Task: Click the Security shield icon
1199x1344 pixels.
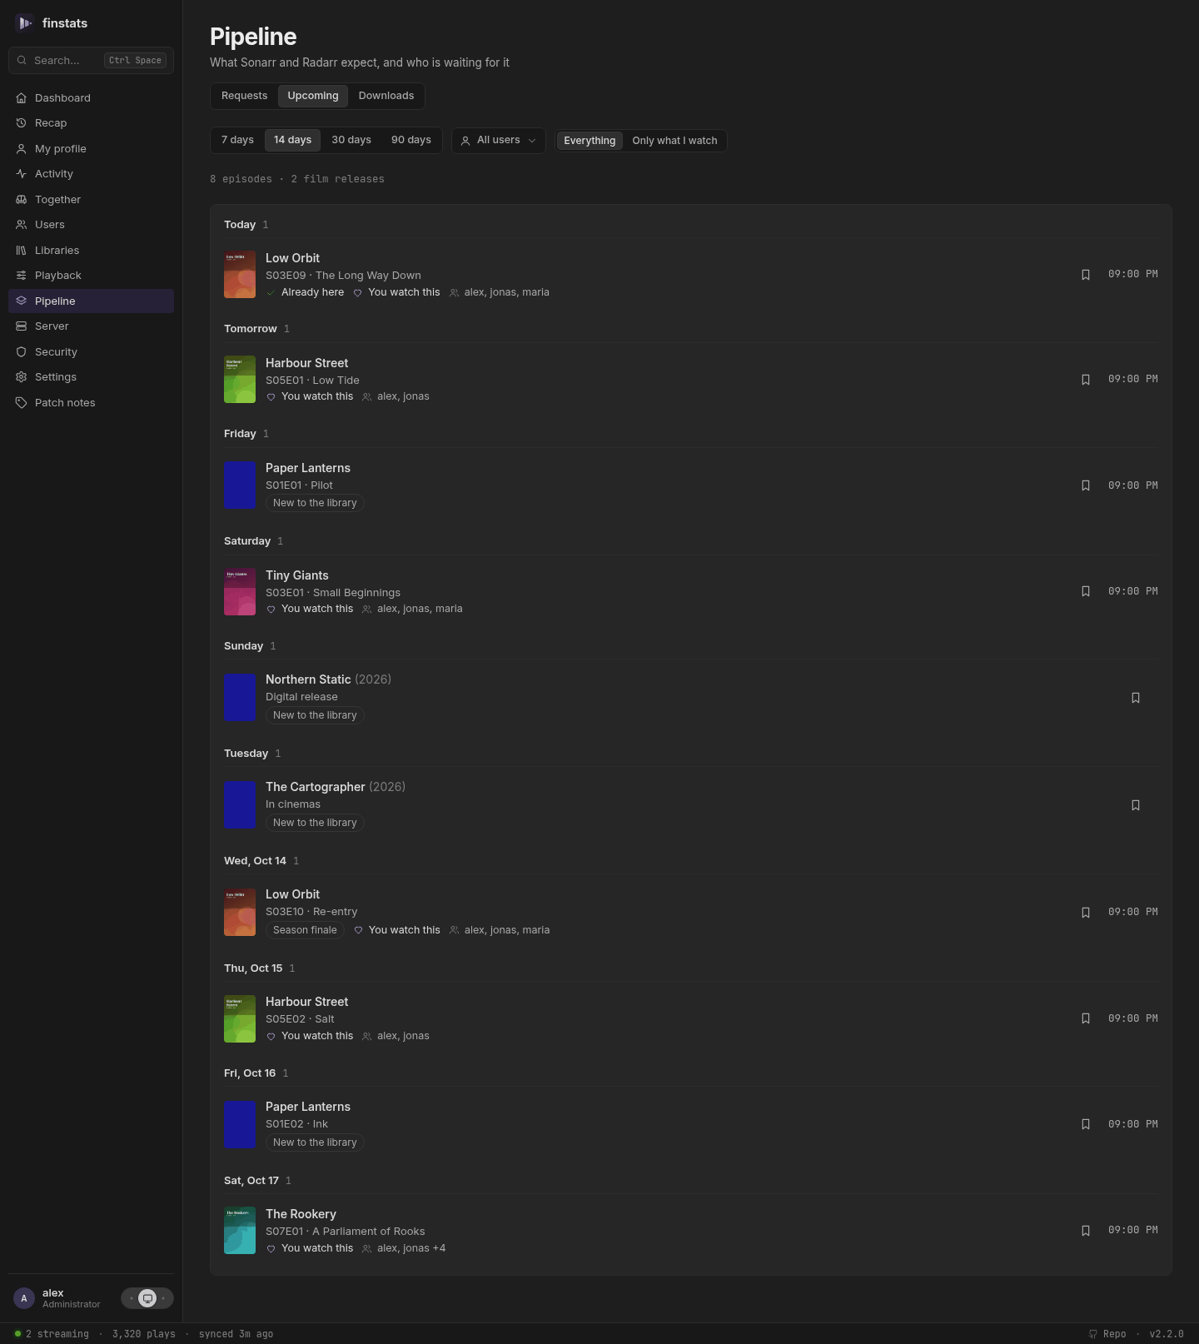Action: pos(22,352)
